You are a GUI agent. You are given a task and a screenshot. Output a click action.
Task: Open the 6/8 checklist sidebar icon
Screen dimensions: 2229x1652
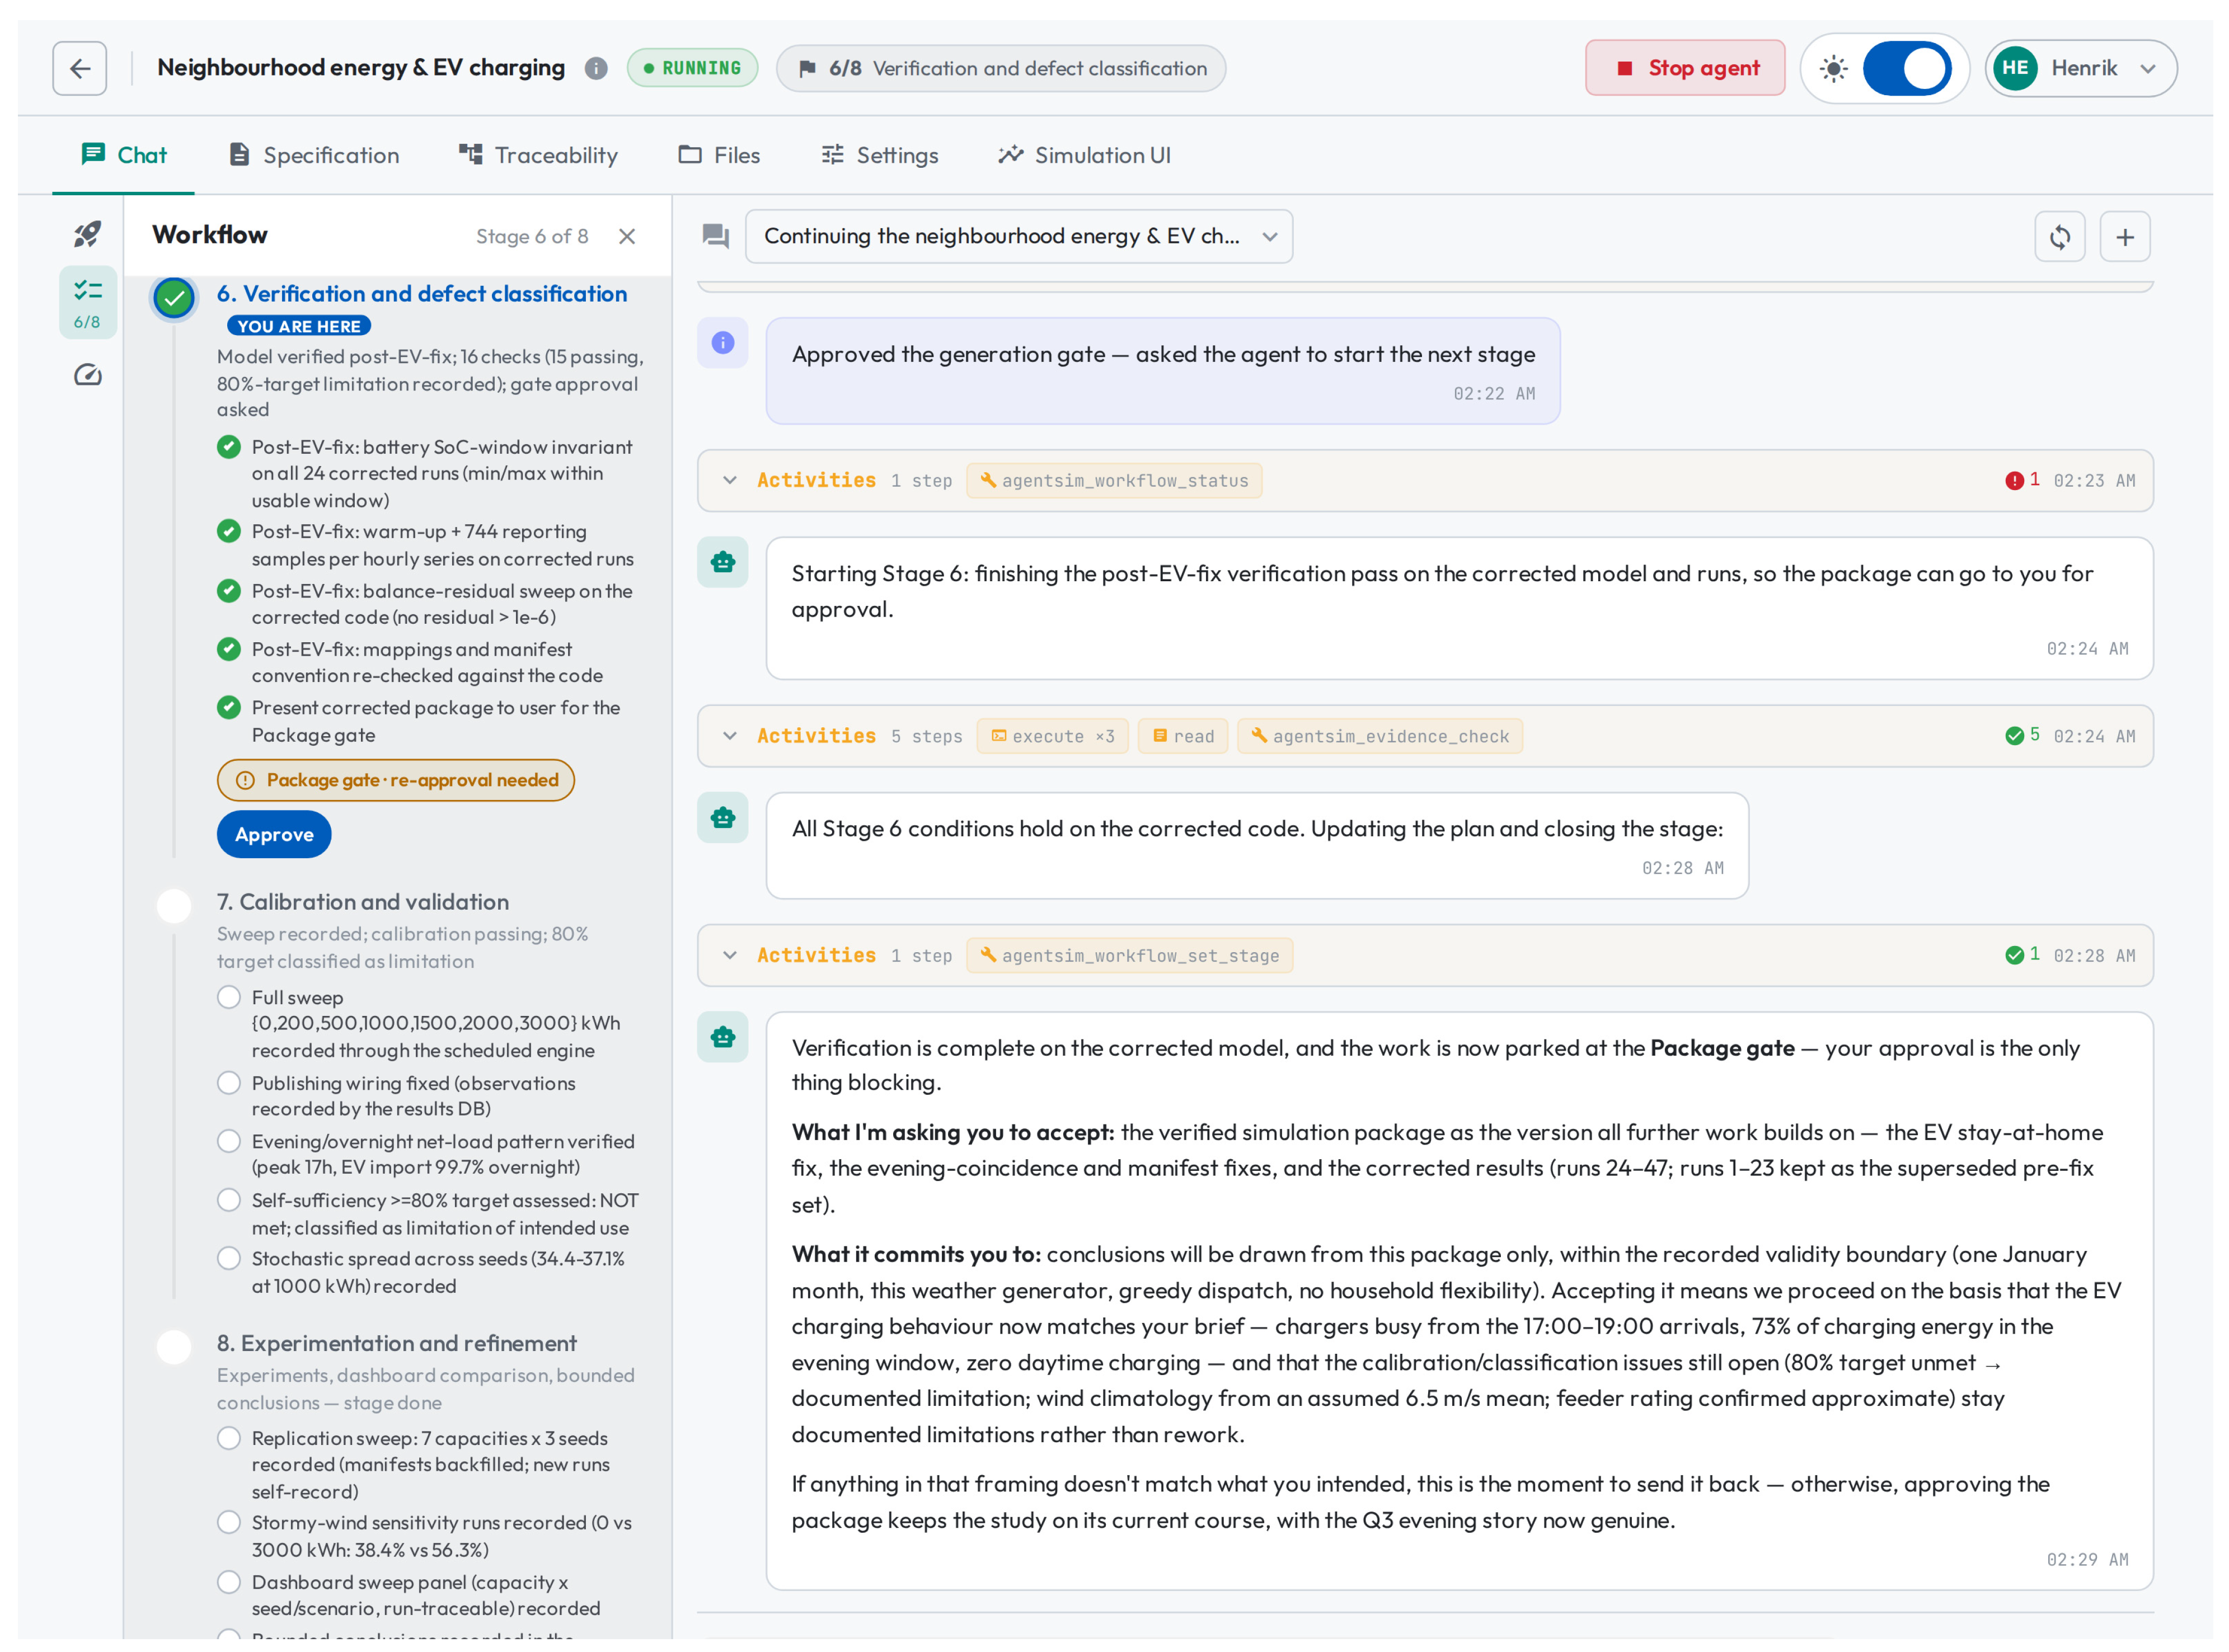(88, 302)
